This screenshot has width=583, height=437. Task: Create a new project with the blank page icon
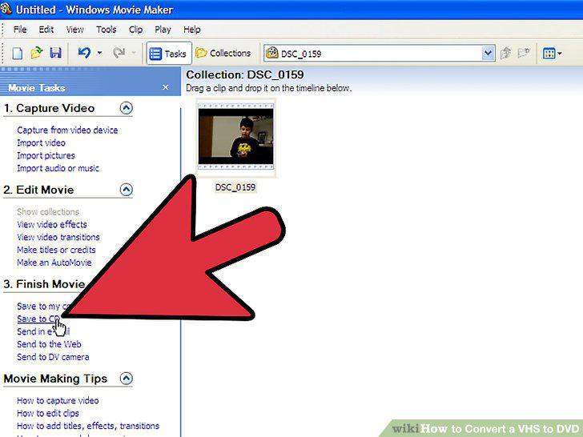[x=17, y=53]
